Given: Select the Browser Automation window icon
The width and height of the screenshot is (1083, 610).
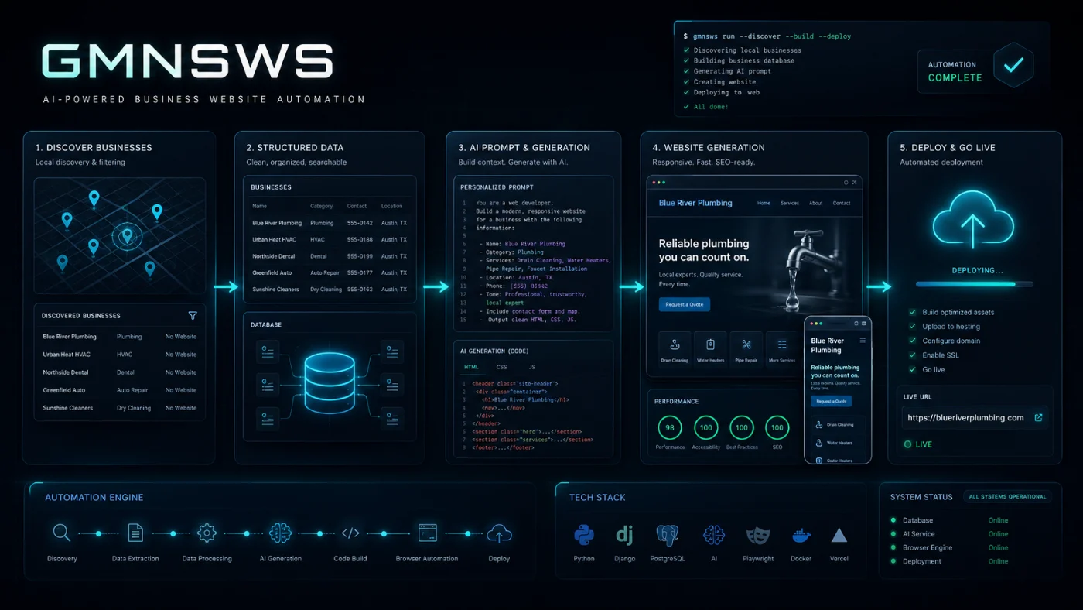Looking at the screenshot, I should point(427,533).
